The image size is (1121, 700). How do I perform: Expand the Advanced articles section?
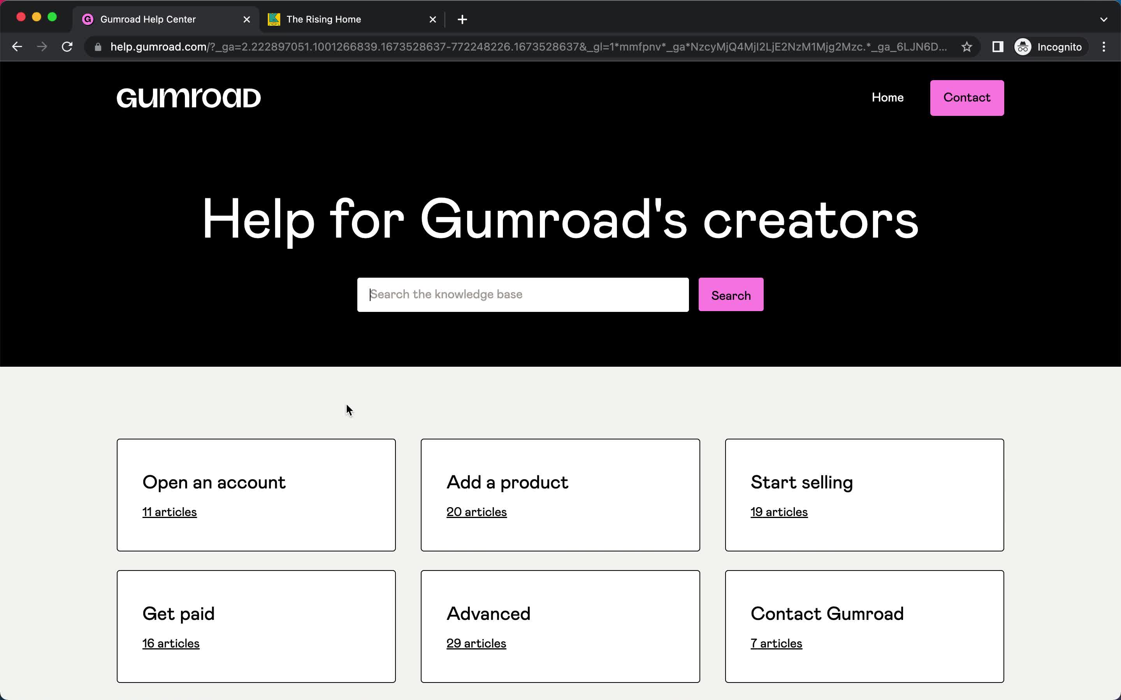coord(560,626)
